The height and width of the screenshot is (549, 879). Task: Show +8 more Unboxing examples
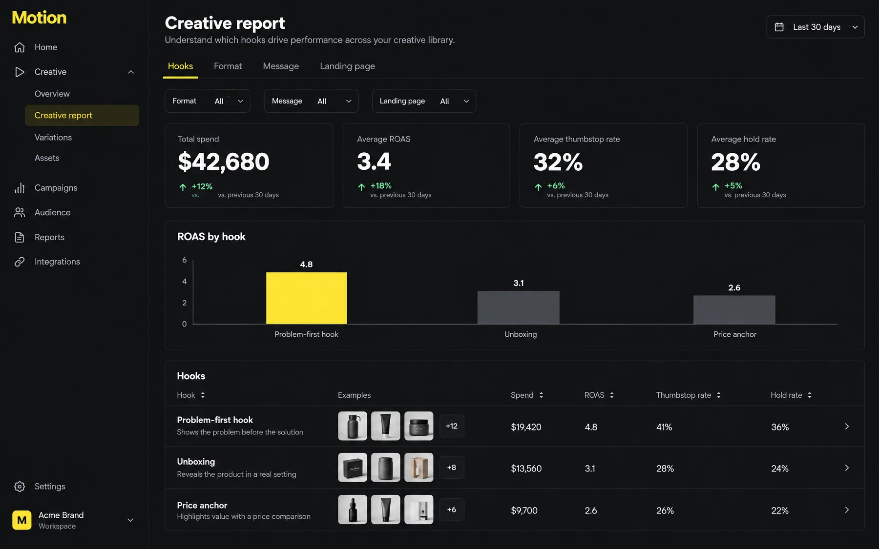click(452, 468)
